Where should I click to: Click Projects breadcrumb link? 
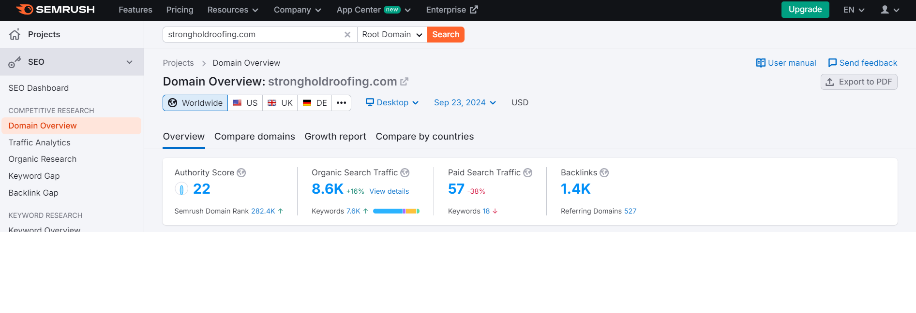[x=178, y=63]
